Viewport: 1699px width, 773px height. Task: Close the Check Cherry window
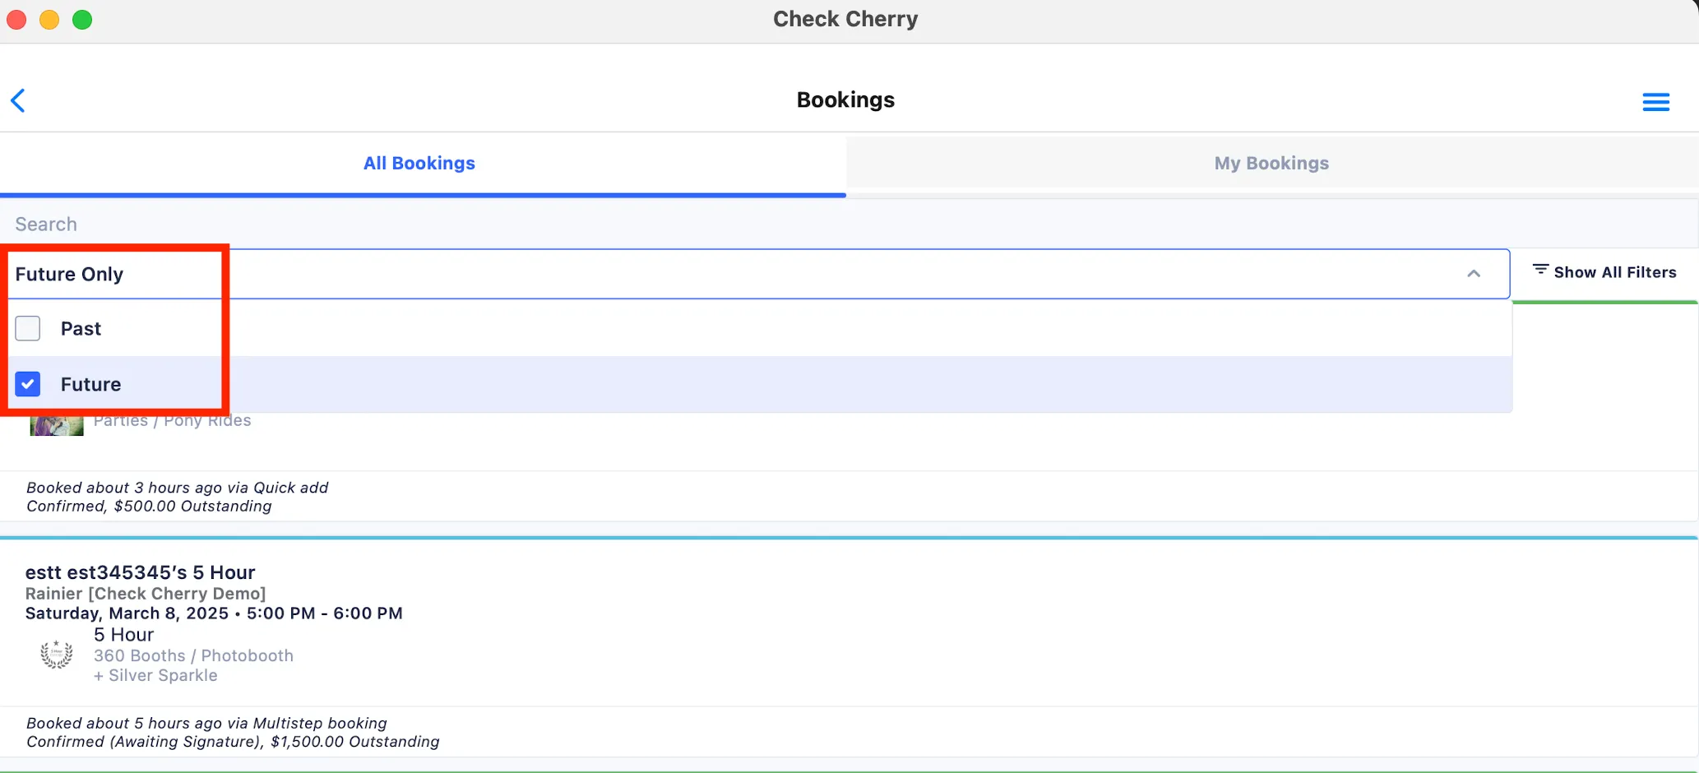coord(16,20)
